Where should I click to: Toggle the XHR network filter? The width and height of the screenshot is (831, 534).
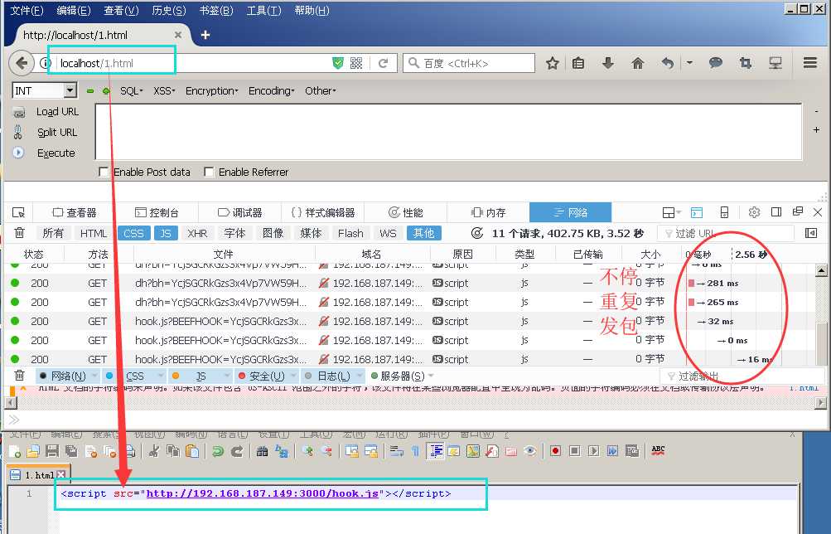point(197,233)
